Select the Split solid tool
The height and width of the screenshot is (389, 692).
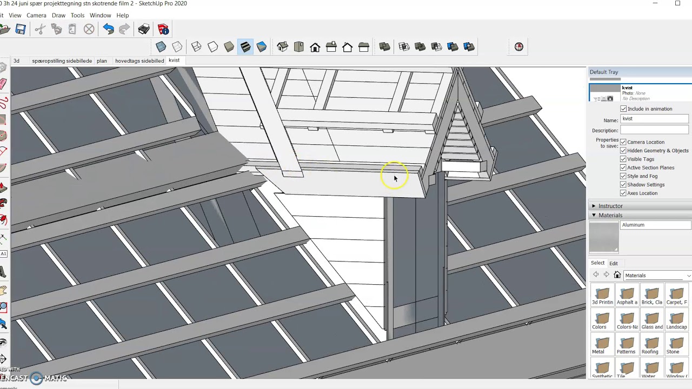[x=469, y=47]
